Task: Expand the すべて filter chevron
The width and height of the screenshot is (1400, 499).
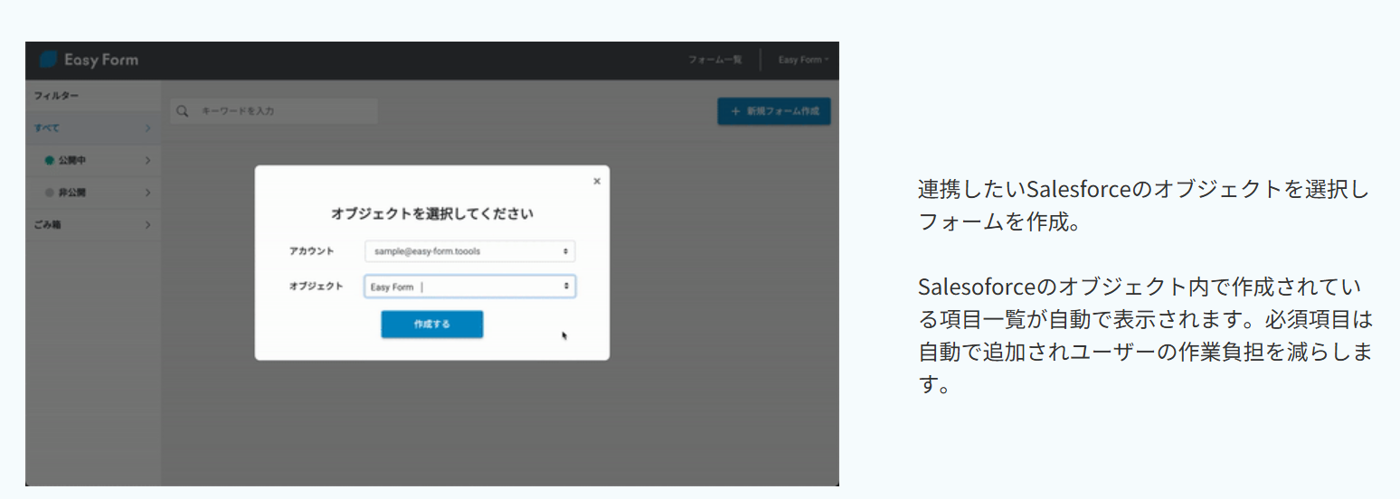Action: point(147,128)
